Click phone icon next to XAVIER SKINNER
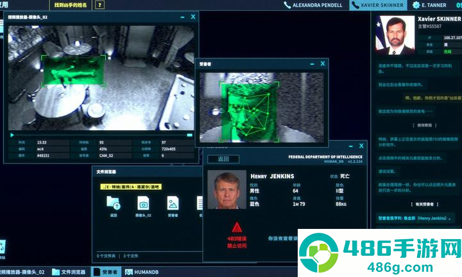Viewport: 462px width, 277px height. tap(355, 5)
